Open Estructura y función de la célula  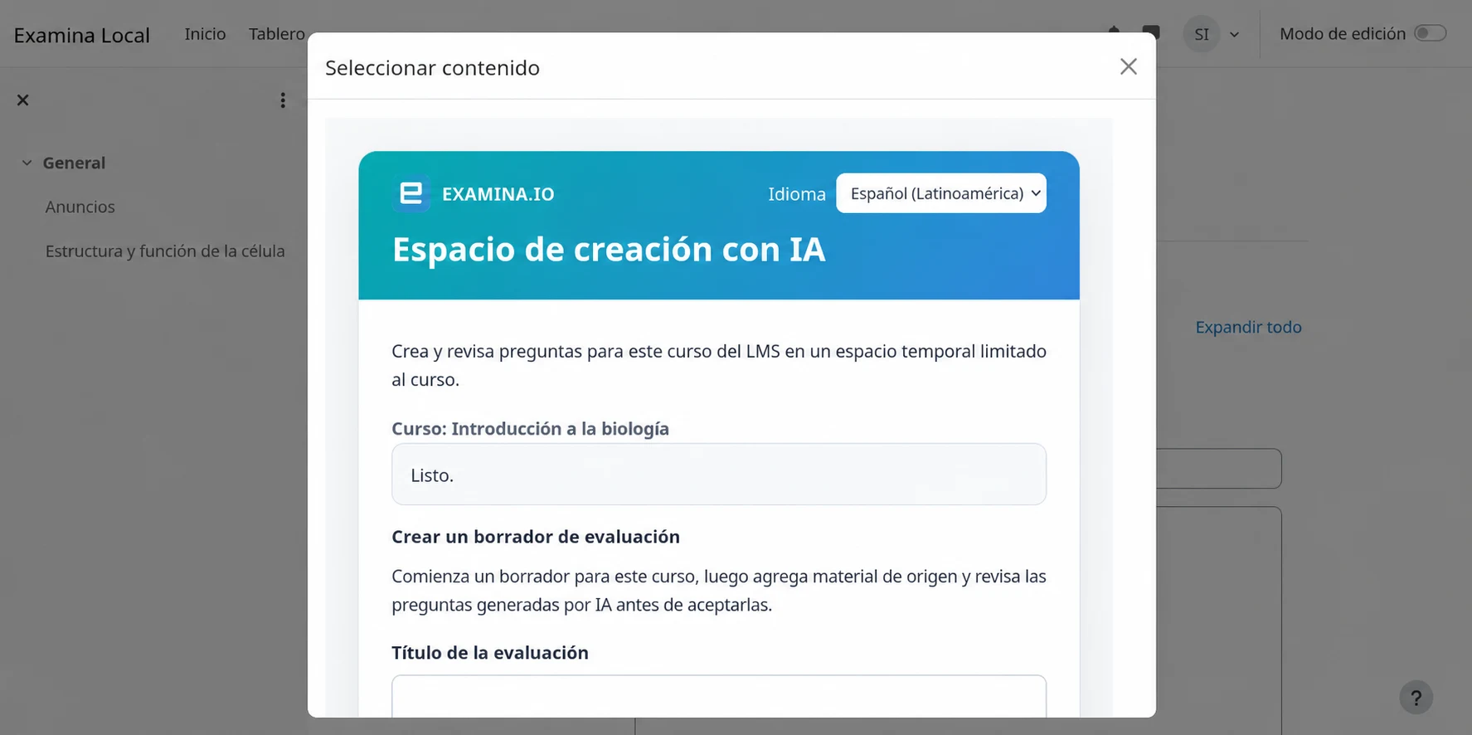[165, 251]
